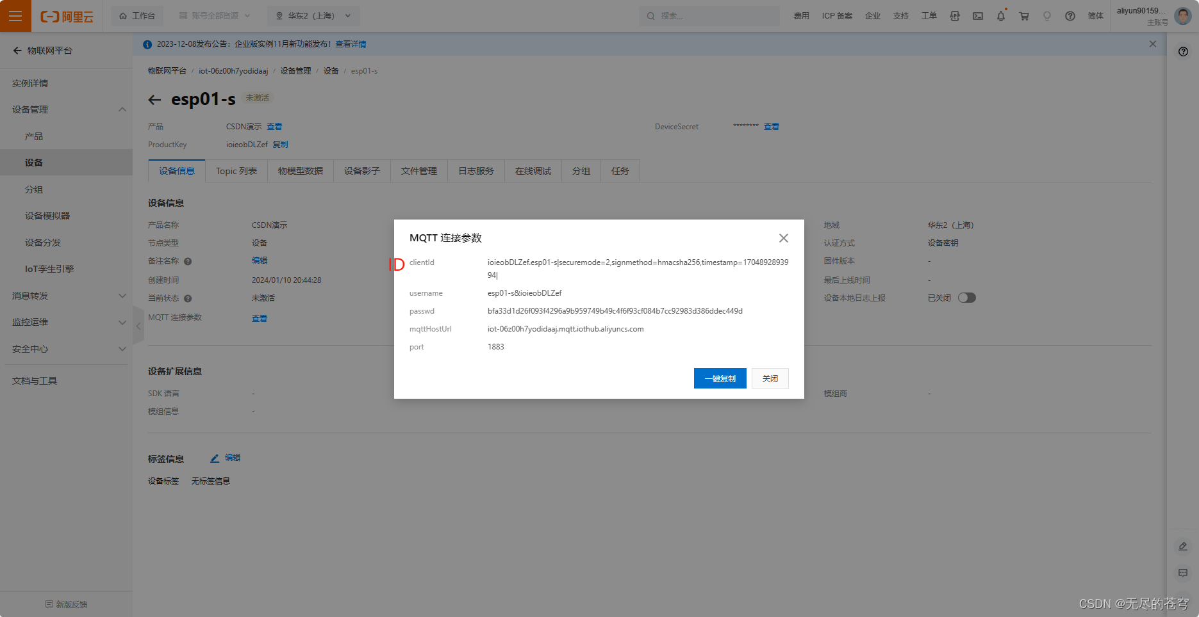Open the 工作台 workbench
This screenshot has width=1199, height=617.
point(137,16)
